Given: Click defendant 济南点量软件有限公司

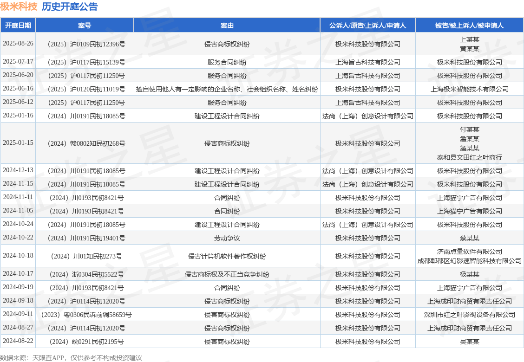Looking at the screenshot, I should tap(470, 252).
